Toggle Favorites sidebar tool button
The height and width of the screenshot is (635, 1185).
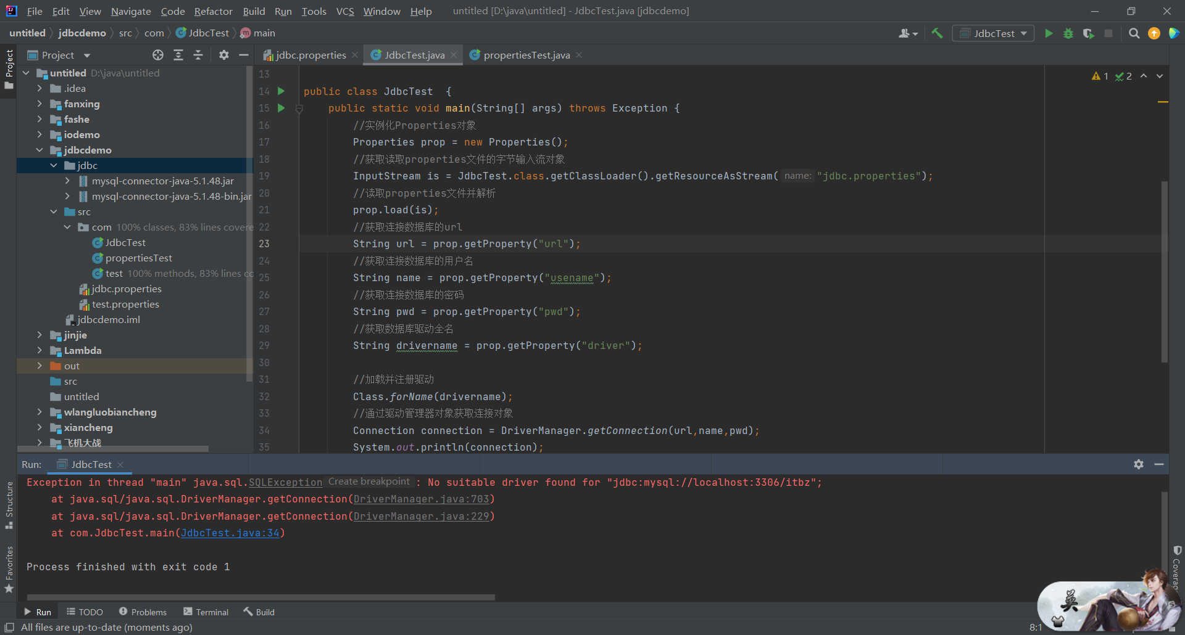coord(9,570)
